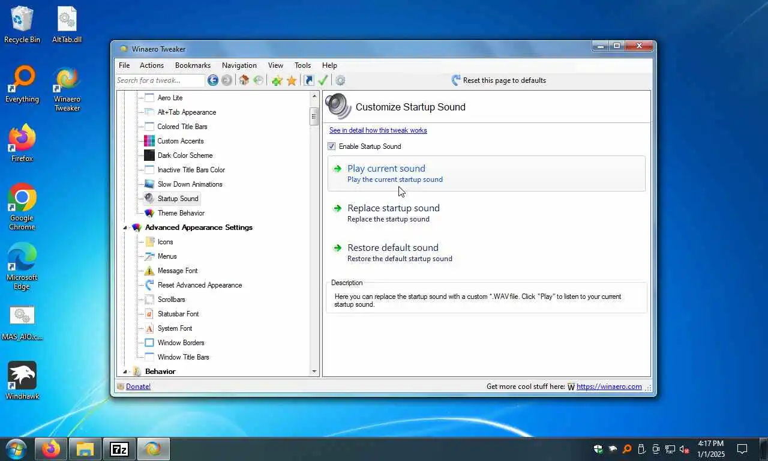The image size is (768, 461).
Task: Open the Bookmarks menu
Action: coord(193,65)
